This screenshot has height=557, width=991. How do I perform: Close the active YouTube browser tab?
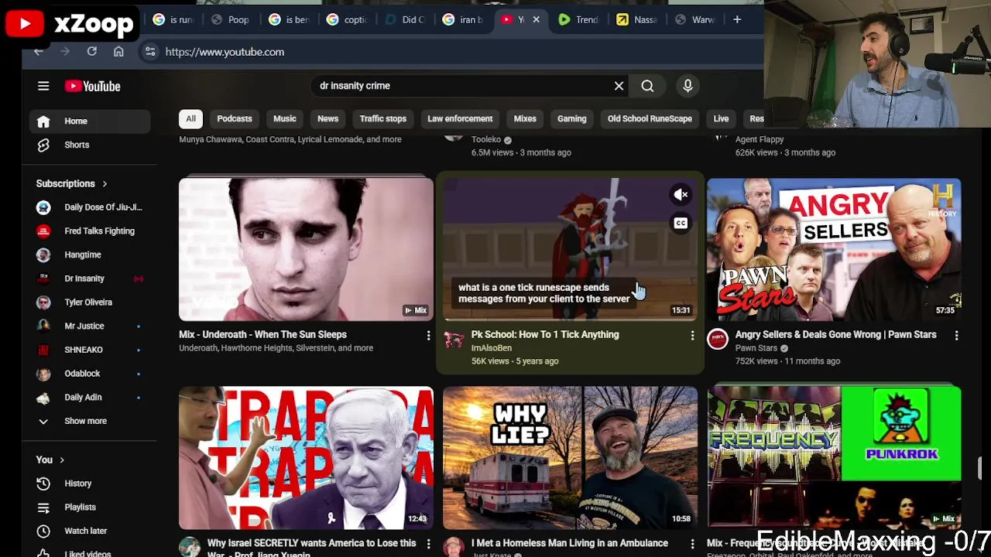pyautogui.click(x=536, y=19)
